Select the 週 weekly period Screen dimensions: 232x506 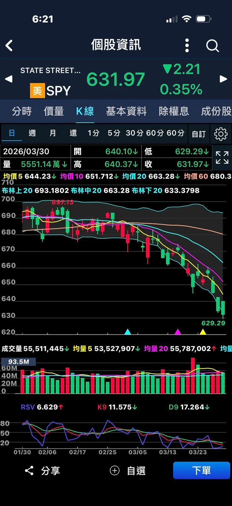tap(32, 133)
